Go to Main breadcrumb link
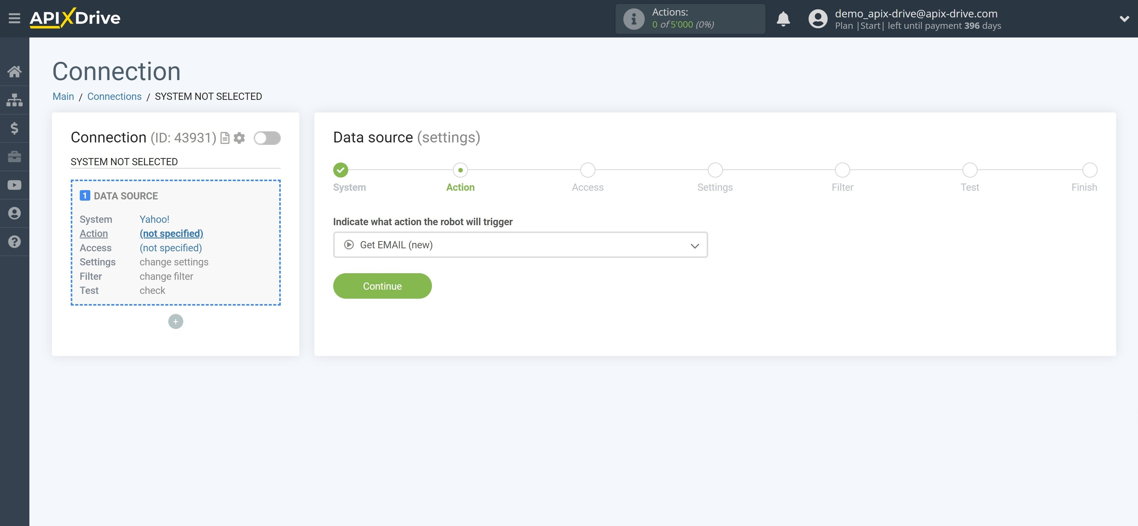Viewport: 1138px width, 526px height. click(63, 96)
